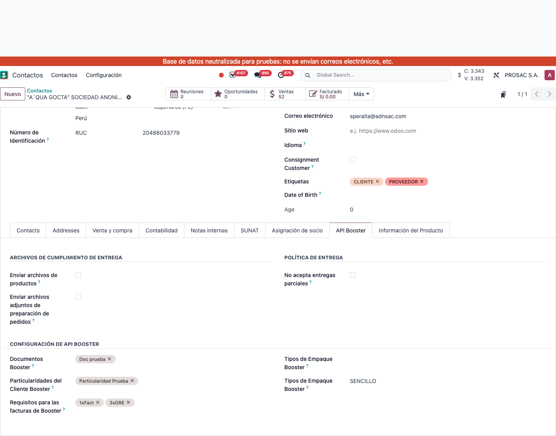The image size is (556, 436).
Task: Remove the CLIENTE tag
Action: point(377,181)
